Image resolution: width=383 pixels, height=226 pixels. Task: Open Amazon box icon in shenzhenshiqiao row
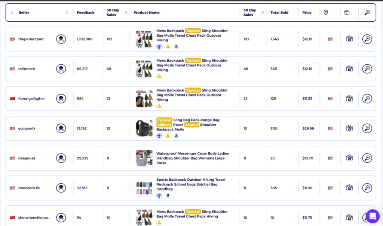click(x=349, y=217)
